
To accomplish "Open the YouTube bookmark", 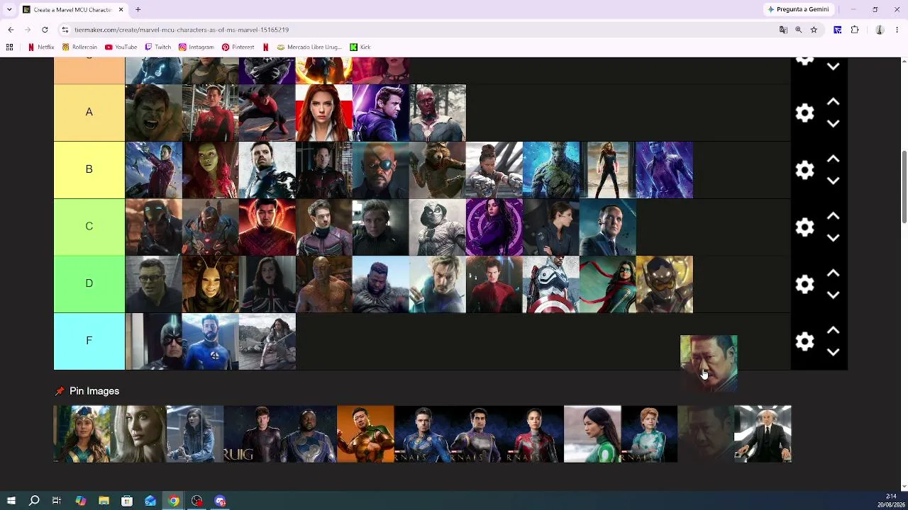I will click(x=121, y=47).
